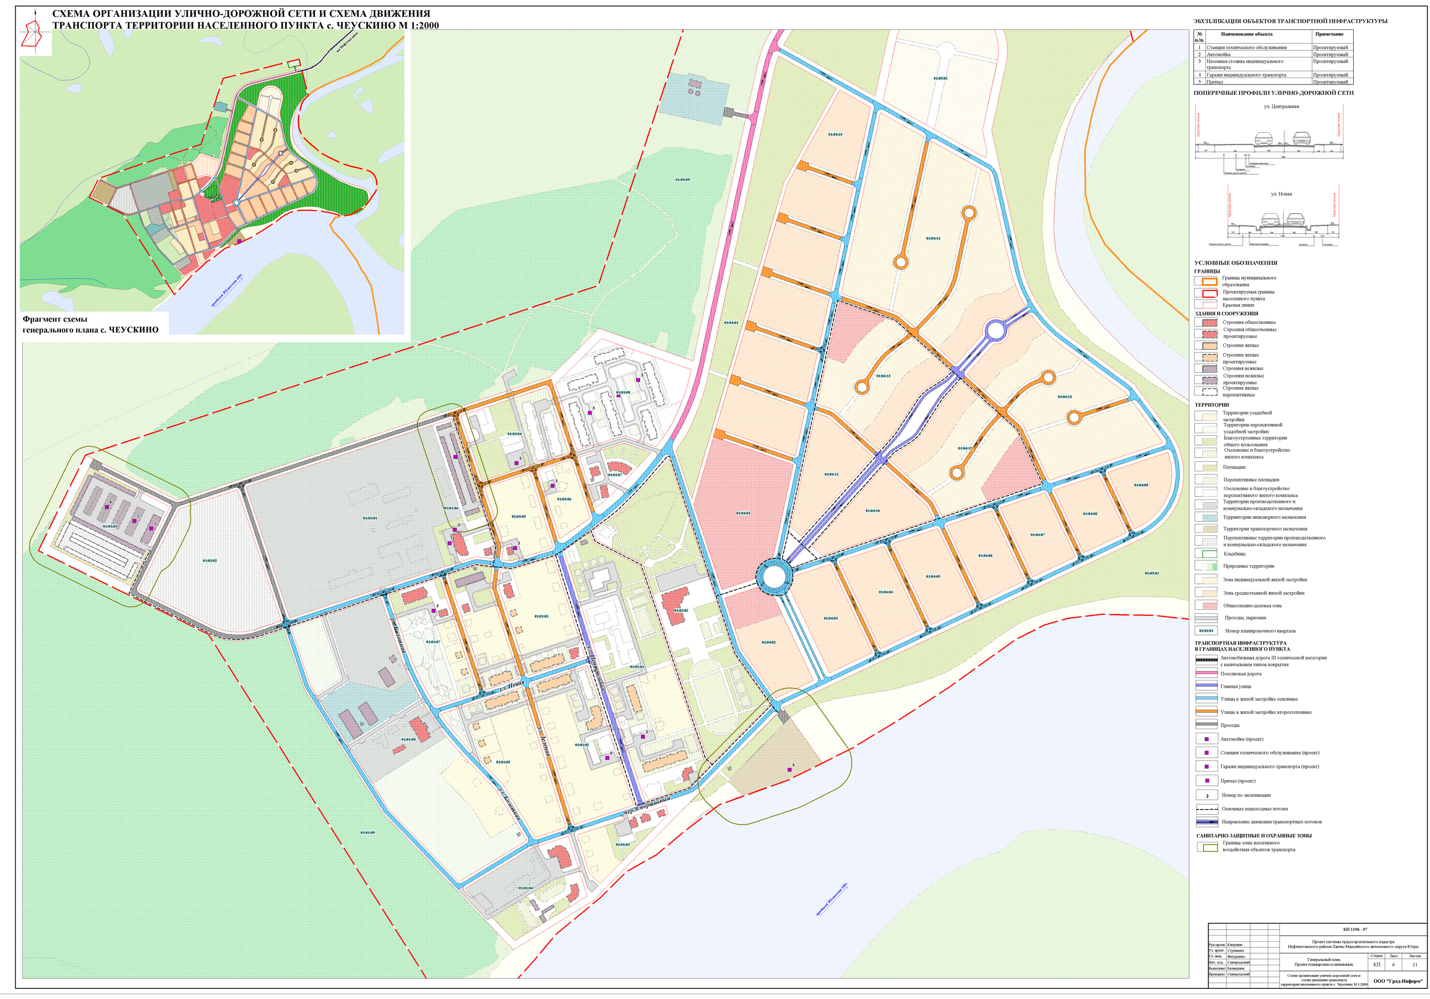Click the quarter label '01:04:14' on map

tap(933, 239)
